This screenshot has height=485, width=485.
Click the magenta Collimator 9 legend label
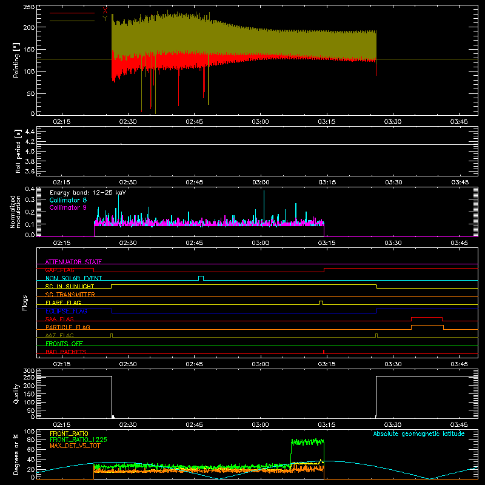tap(68, 207)
